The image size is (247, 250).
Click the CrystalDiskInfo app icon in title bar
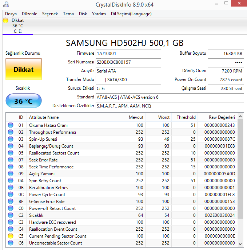(x=7, y=5)
